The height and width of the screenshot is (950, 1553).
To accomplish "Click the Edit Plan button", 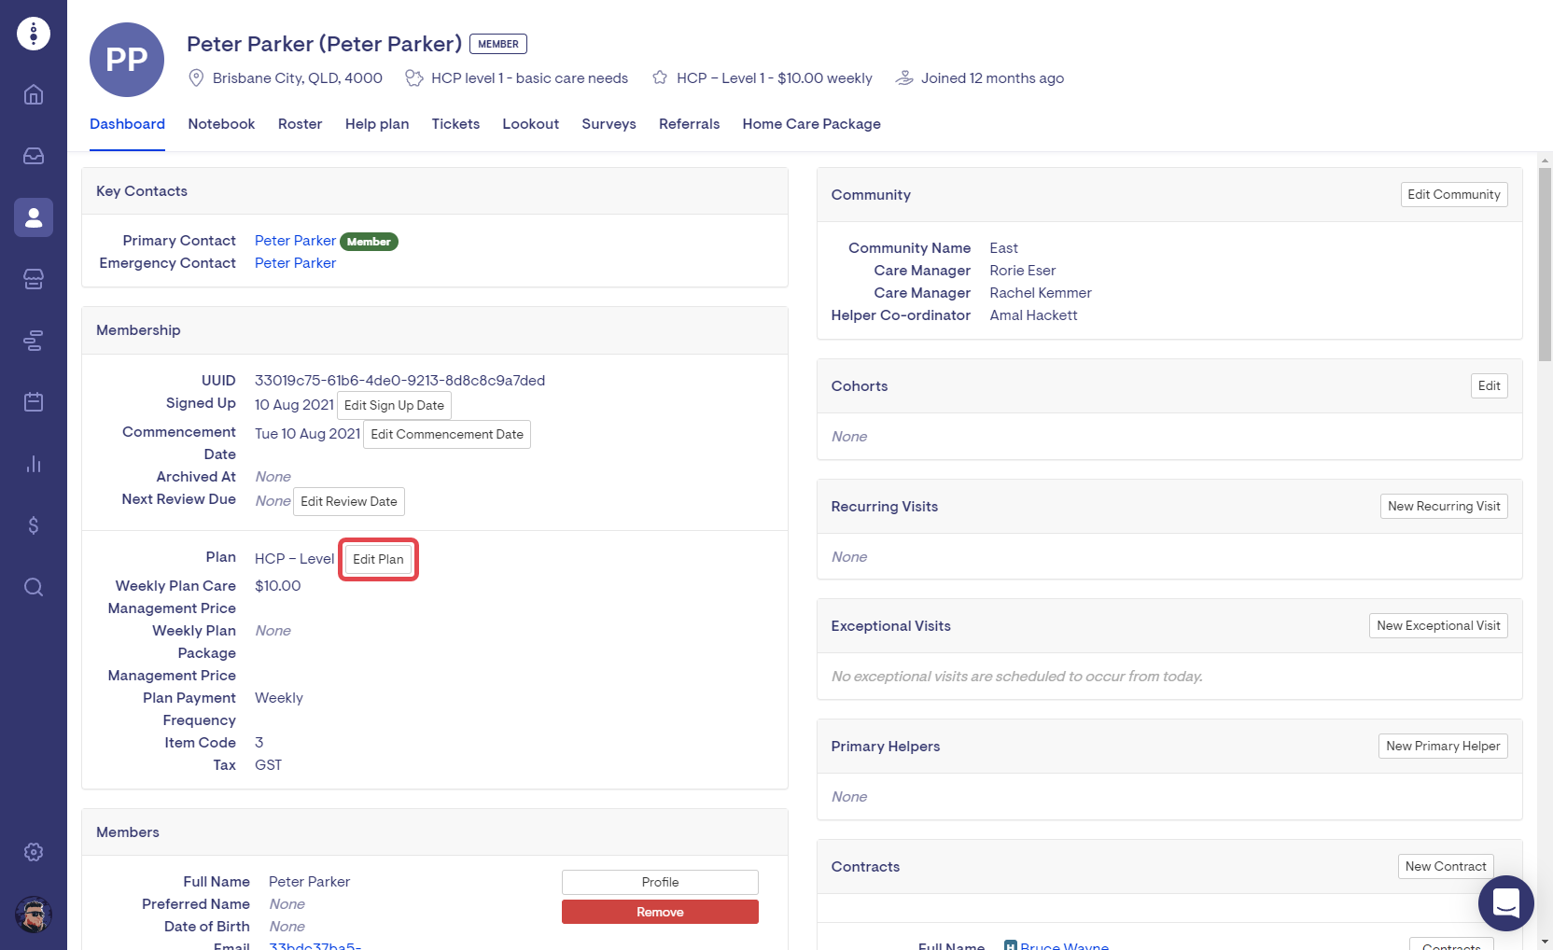I will [x=378, y=559].
